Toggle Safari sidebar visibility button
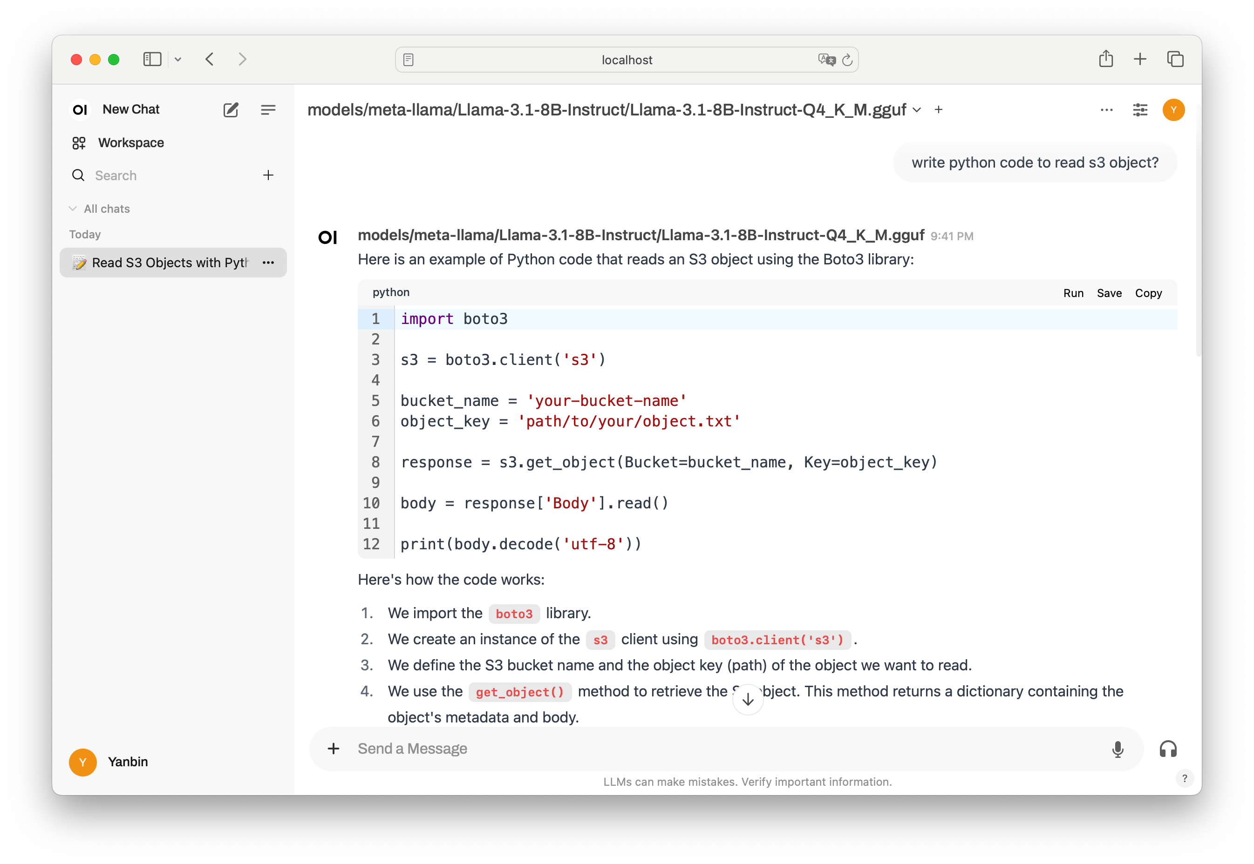The height and width of the screenshot is (864, 1254). [x=152, y=59]
